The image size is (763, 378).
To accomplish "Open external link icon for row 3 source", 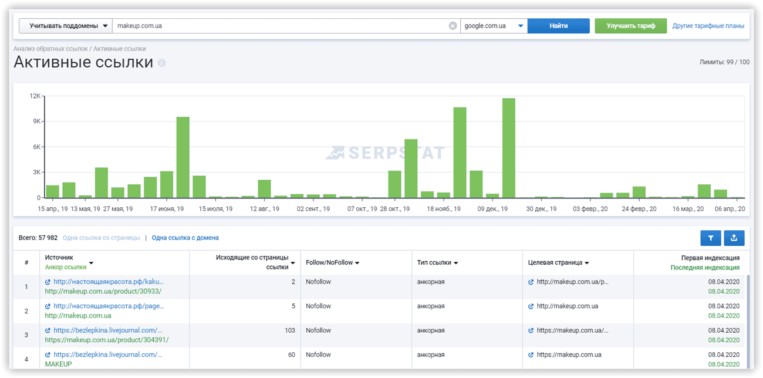I will coord(48,330).
